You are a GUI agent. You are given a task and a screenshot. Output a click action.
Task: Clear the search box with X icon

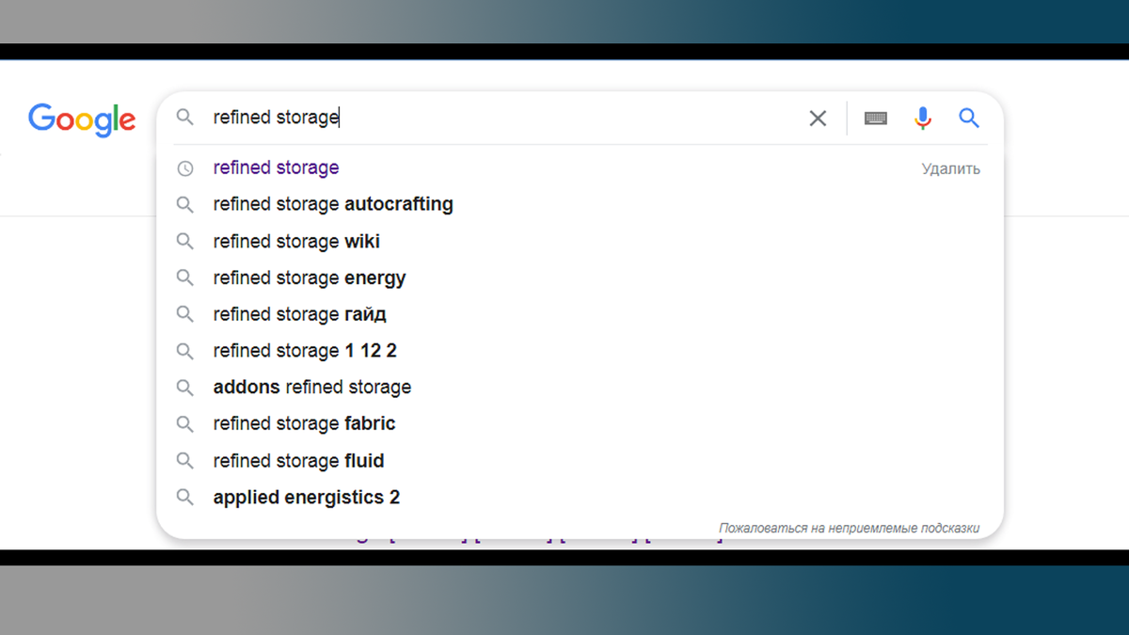(818, 119)
